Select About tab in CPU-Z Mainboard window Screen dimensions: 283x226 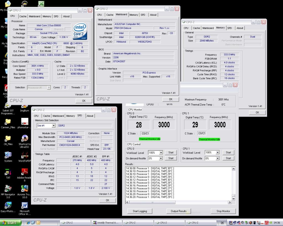(x=153, y=15)
